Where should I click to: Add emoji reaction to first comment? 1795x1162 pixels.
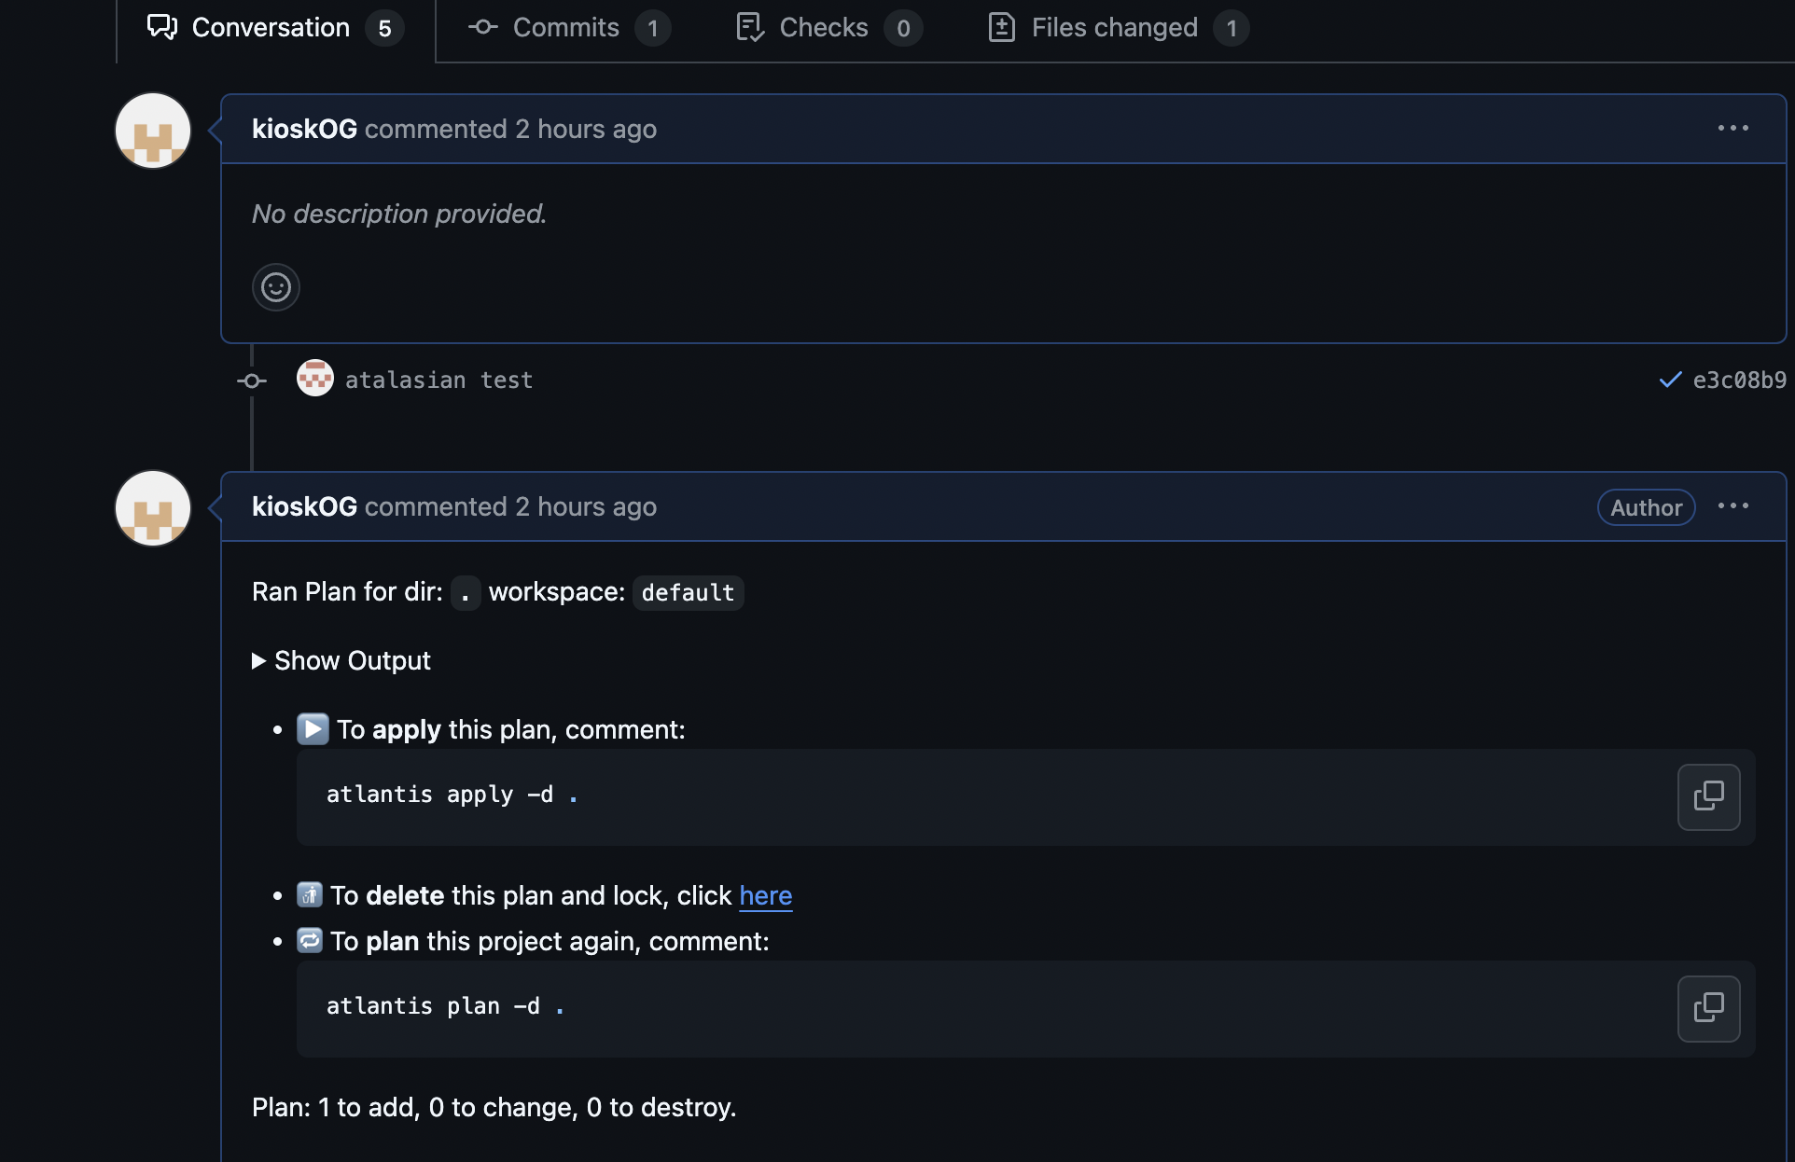[275, 287]
